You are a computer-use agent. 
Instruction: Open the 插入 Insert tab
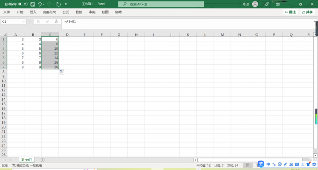pos(33,12)
